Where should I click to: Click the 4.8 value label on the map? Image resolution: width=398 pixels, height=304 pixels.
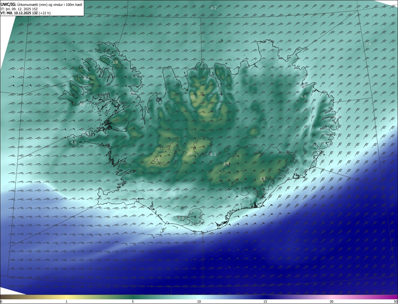click(x=74, y=142)
